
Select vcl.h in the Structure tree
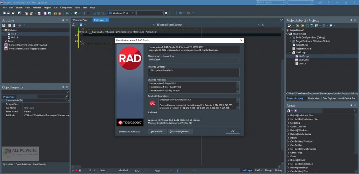[x=14, y=34]
